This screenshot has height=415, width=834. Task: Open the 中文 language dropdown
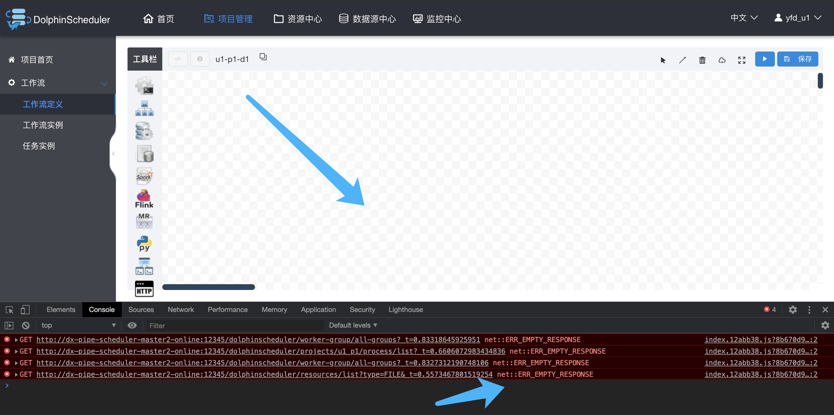coord(744,18)
